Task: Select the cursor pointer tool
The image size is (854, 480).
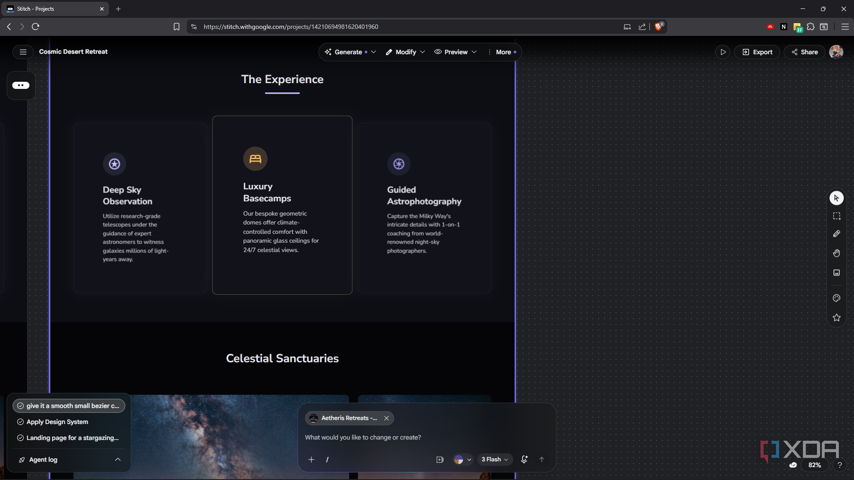Action: tap(836, 198)
